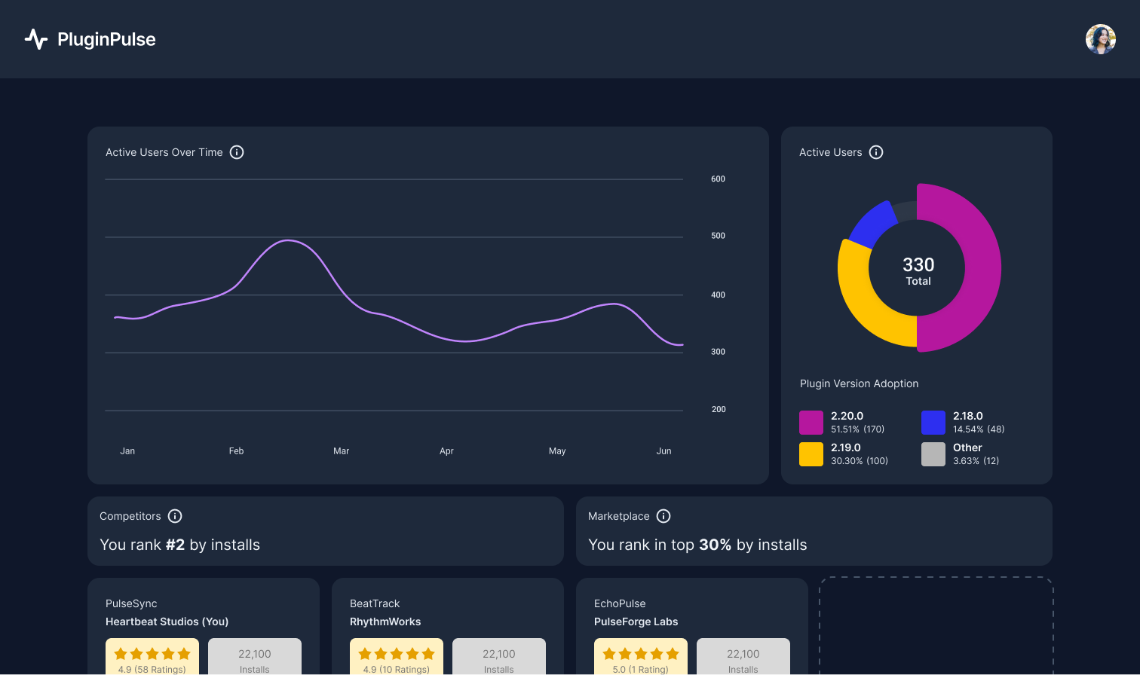Click the Mar axis label
Viewport: 1140px width, 675px height.
pos(342,451)
